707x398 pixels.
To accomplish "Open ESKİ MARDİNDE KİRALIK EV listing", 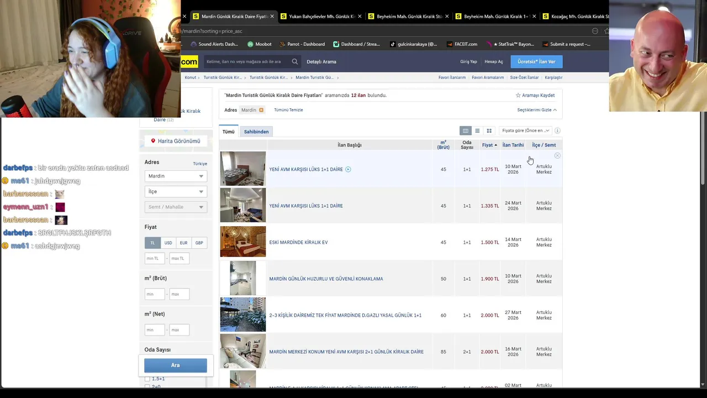I will [x=298, y=242].
